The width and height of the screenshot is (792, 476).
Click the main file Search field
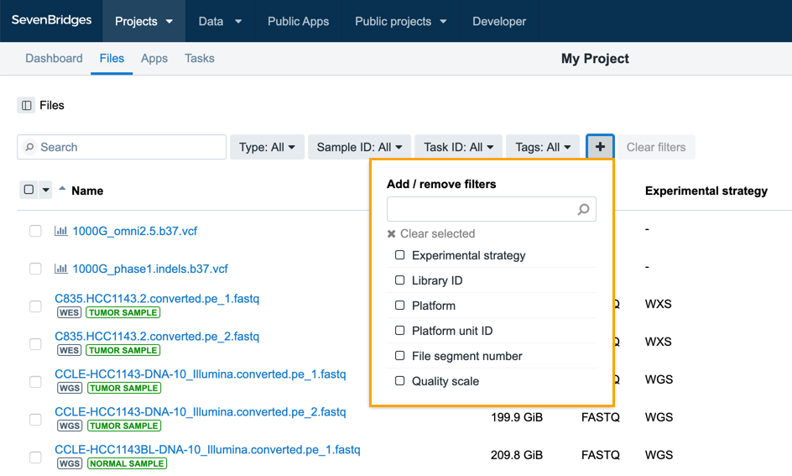click(122, 147)
